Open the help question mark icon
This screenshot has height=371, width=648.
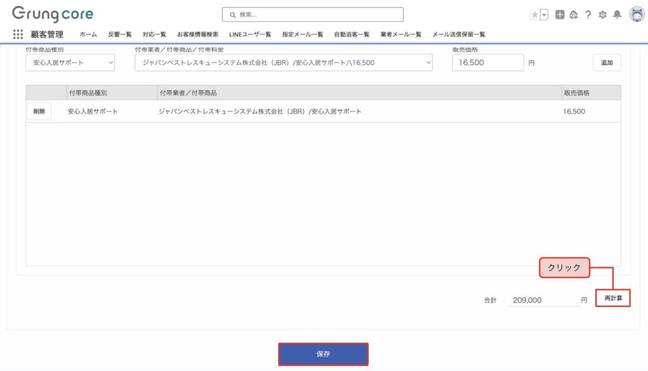point(588,15)
